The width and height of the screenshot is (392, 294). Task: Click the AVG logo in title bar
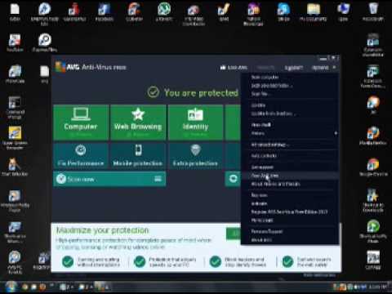67,67
